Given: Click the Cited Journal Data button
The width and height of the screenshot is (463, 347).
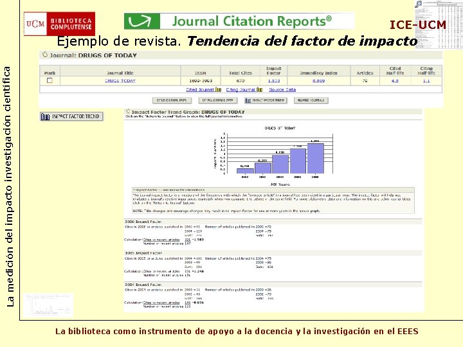Looking at the screenshot, I should [172, 100].
